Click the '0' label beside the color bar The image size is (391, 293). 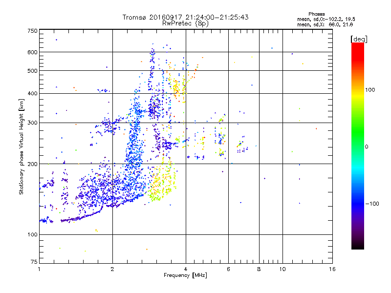coord(367,146)
